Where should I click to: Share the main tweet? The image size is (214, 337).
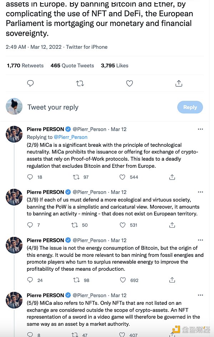click(x=179, y=83)
